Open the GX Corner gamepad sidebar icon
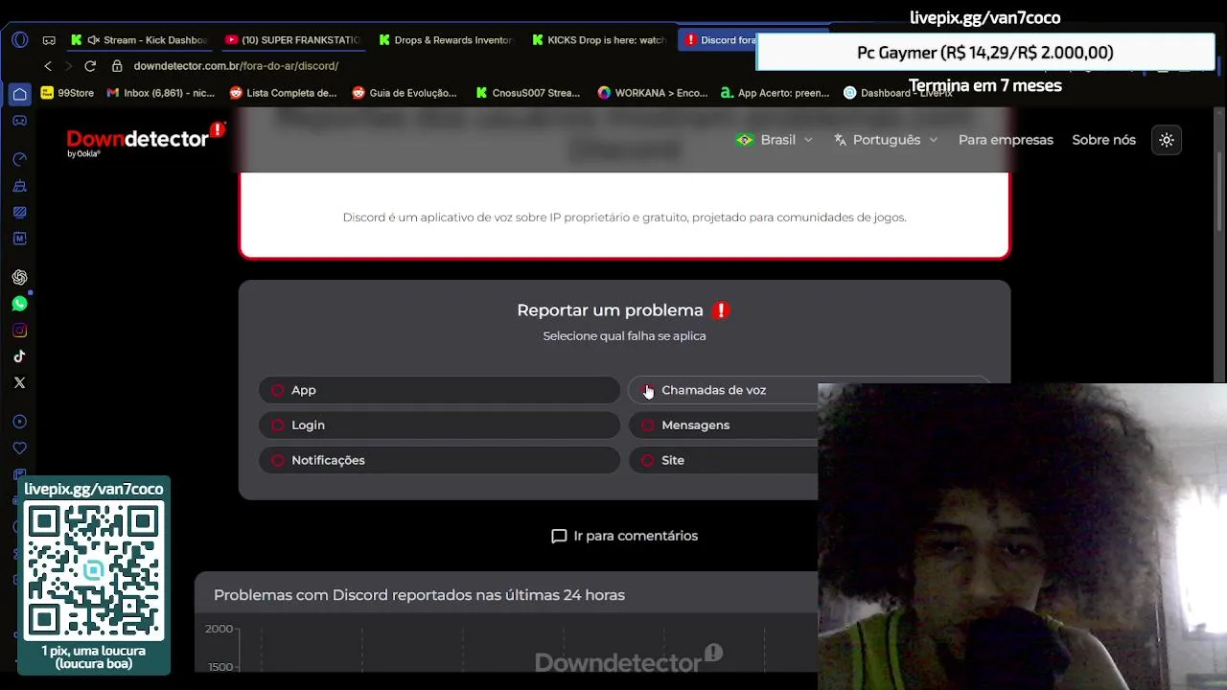 [x=19, y=121]
